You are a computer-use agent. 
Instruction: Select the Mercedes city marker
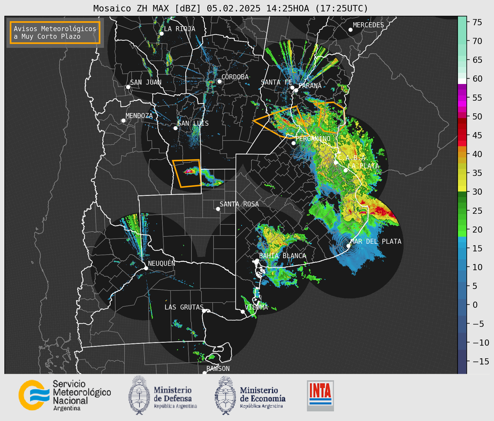coord(351,30)
